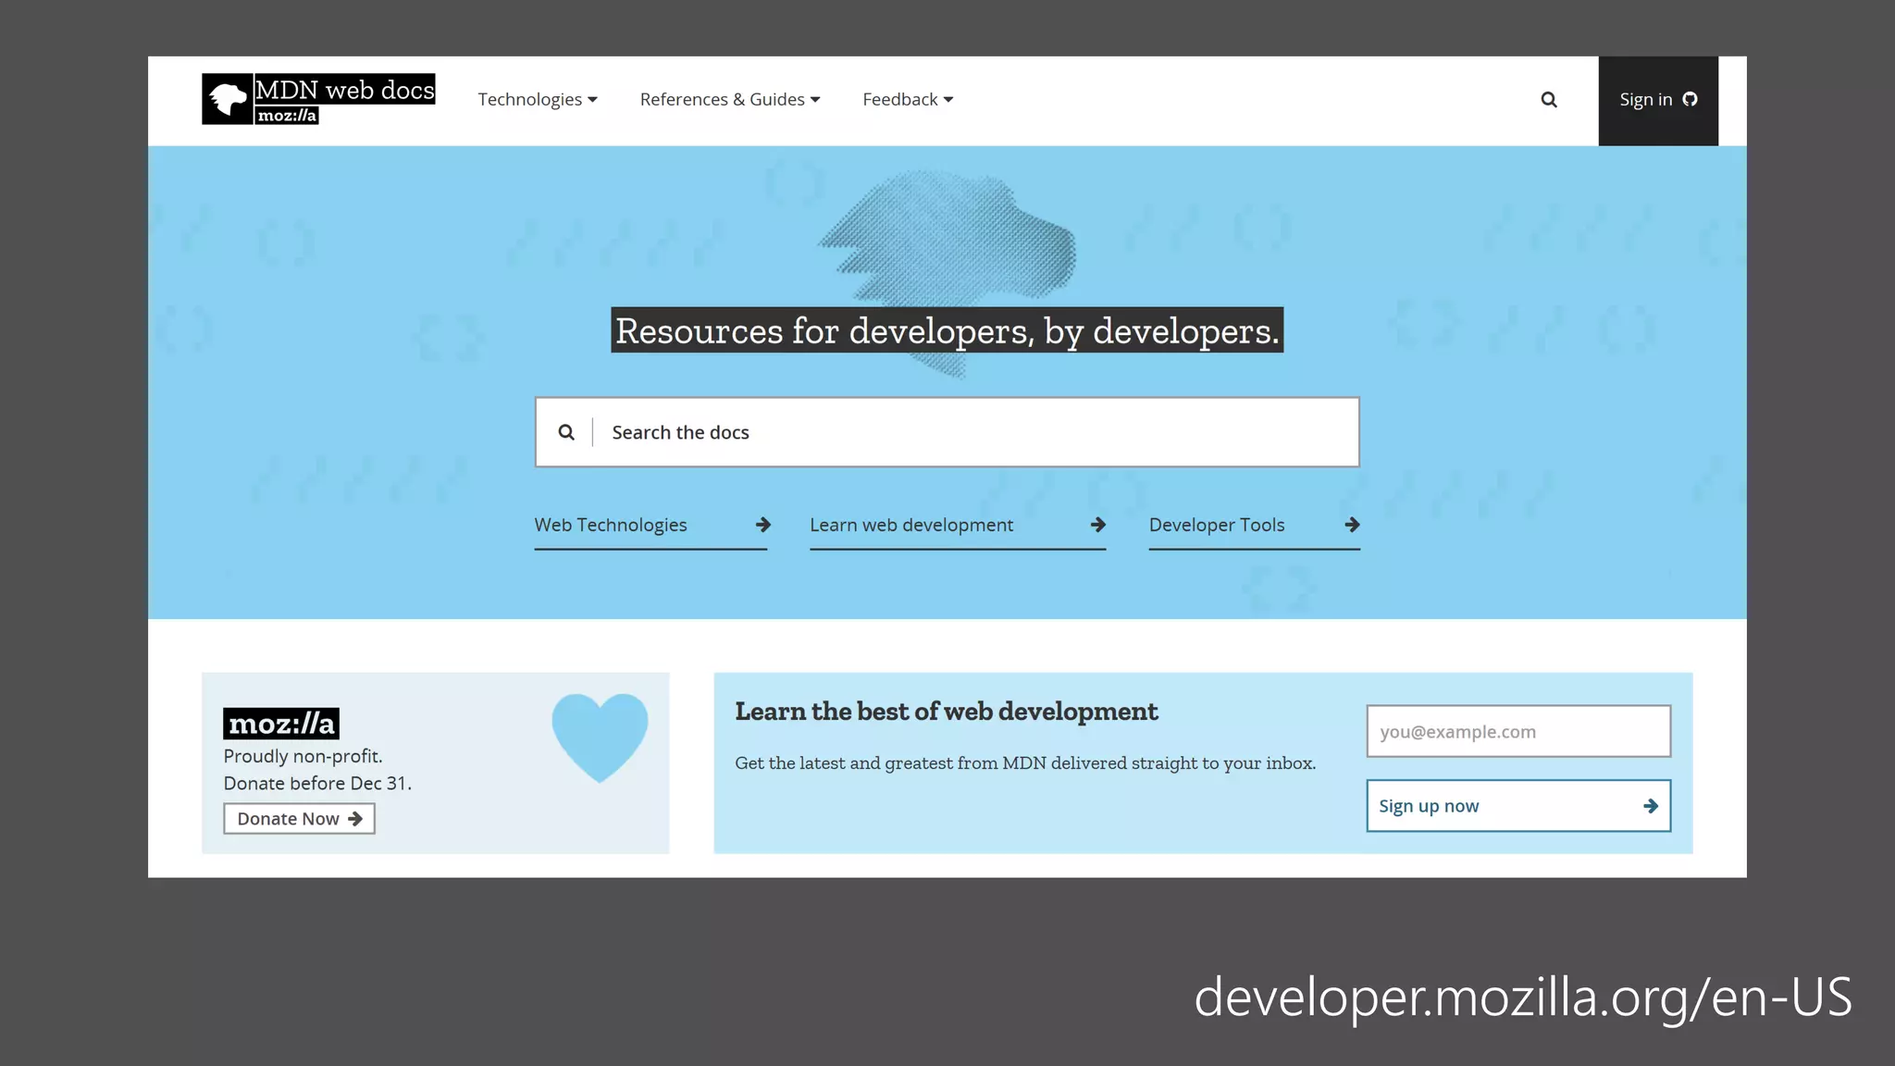Open the Feedback dropdown menu

907,100
